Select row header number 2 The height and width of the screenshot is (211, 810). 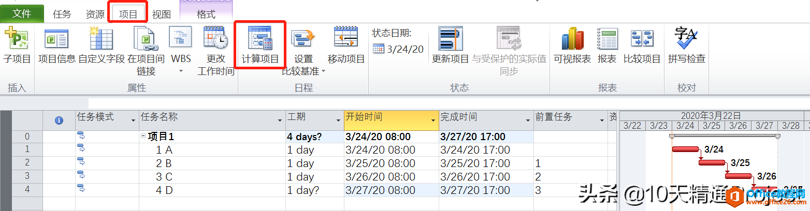point(27,163)
